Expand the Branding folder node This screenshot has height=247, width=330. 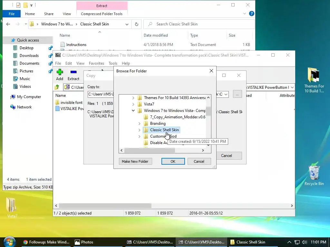click(139, 123)
